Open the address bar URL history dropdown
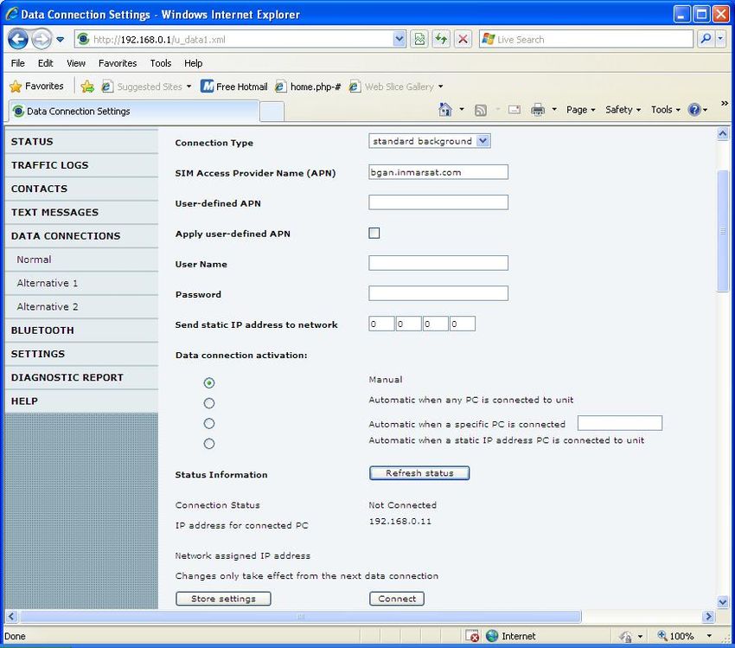Screen dimensions: 735x648 399,40
